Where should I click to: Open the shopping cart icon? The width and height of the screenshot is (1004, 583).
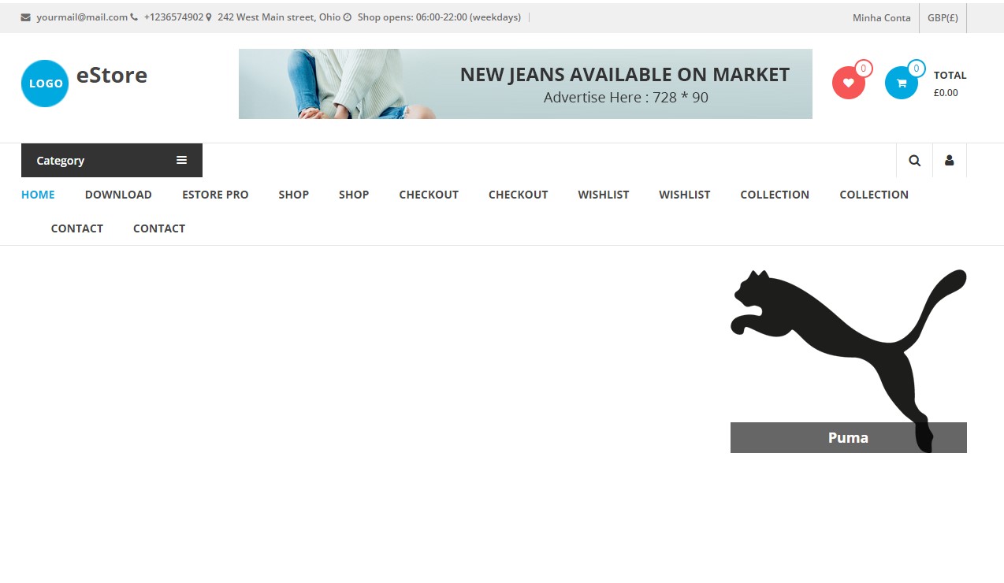pos(902,83)
